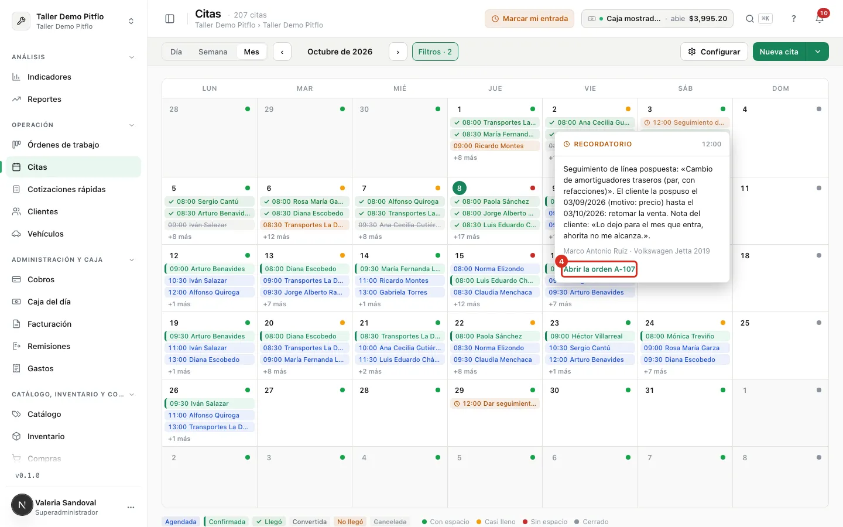Open Cotizaciones rápidas in the sidebar
This screenshot has width=843, height=527.
(73, 189)
